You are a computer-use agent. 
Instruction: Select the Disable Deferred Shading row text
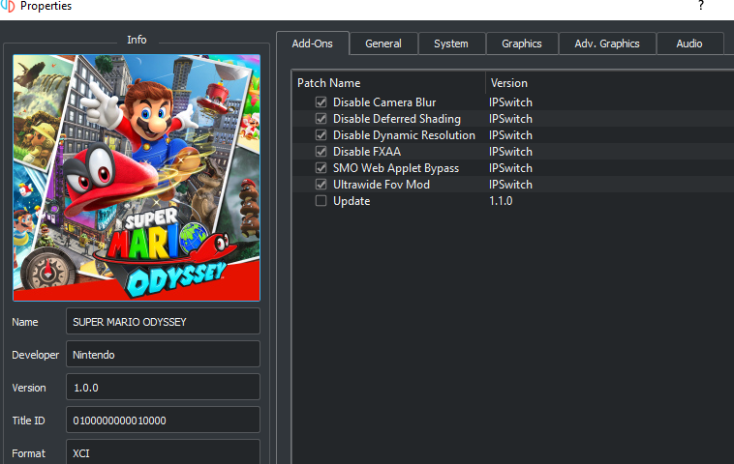click(x=396, y=119)
